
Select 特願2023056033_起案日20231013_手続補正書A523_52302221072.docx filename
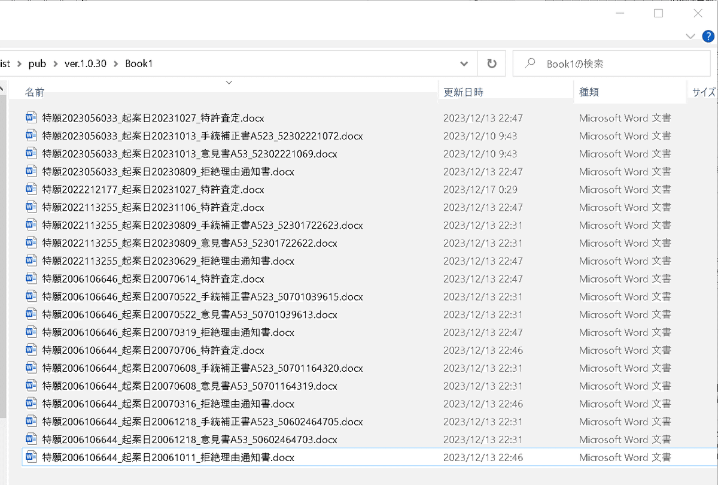click(203, 136)
